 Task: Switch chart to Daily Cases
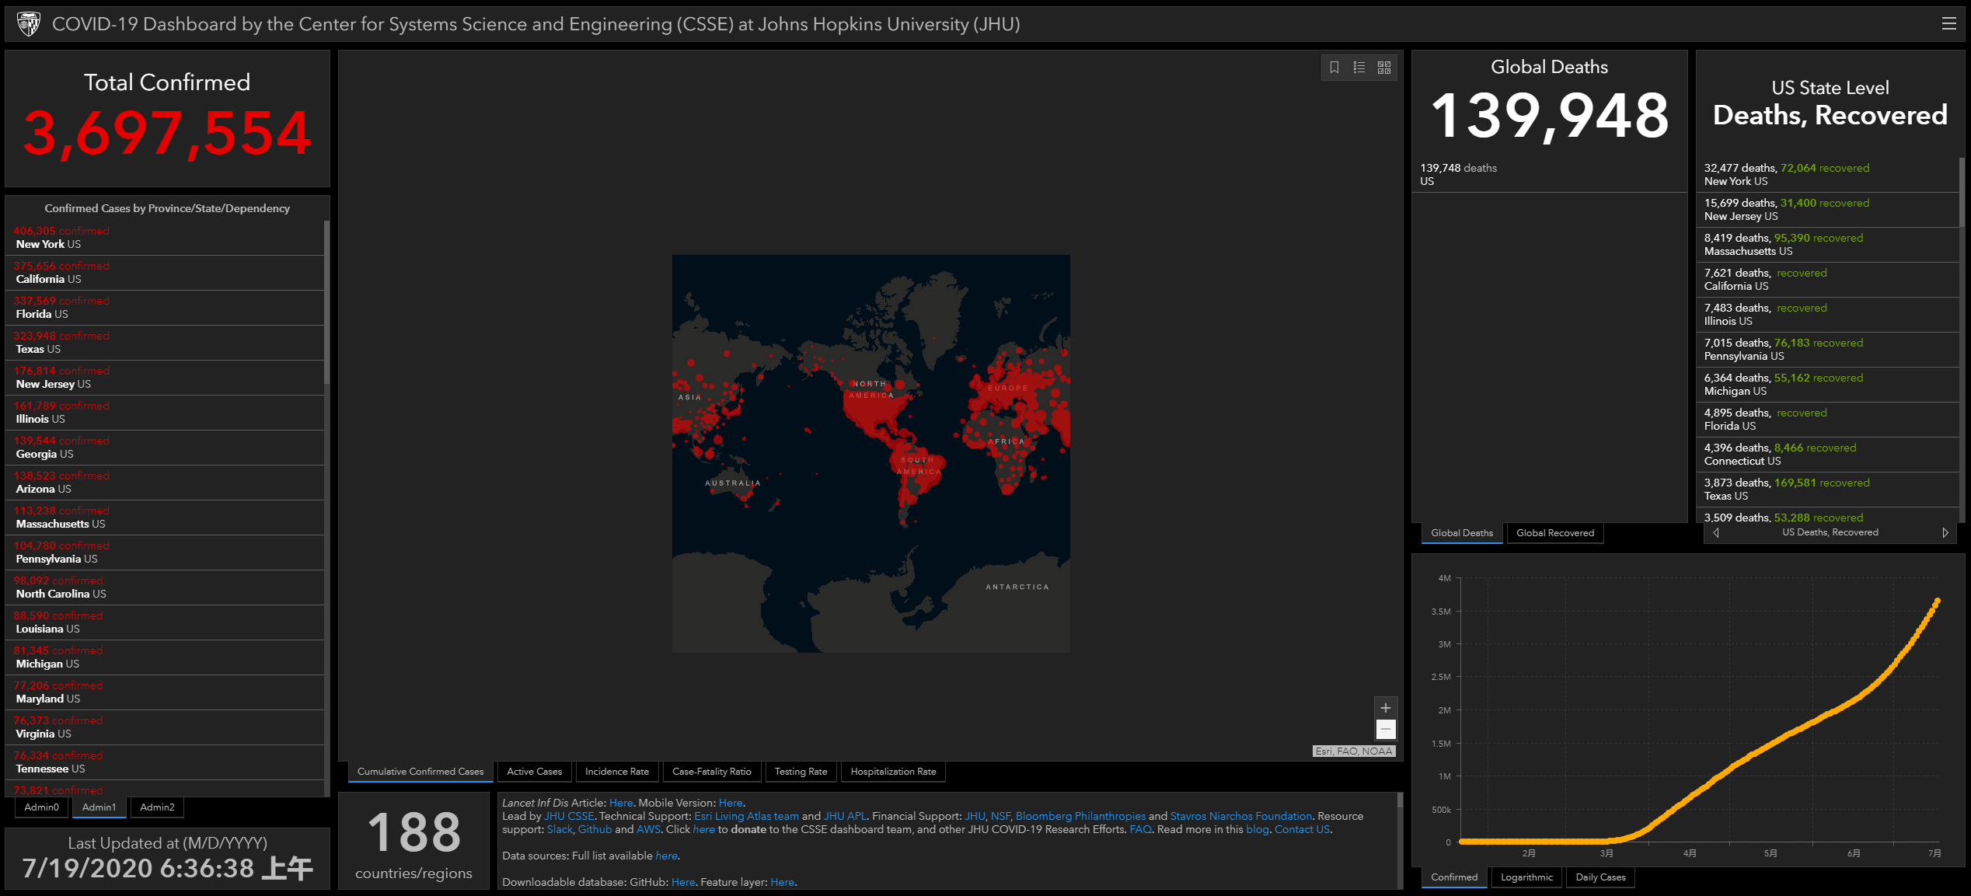click(1600, 877)
